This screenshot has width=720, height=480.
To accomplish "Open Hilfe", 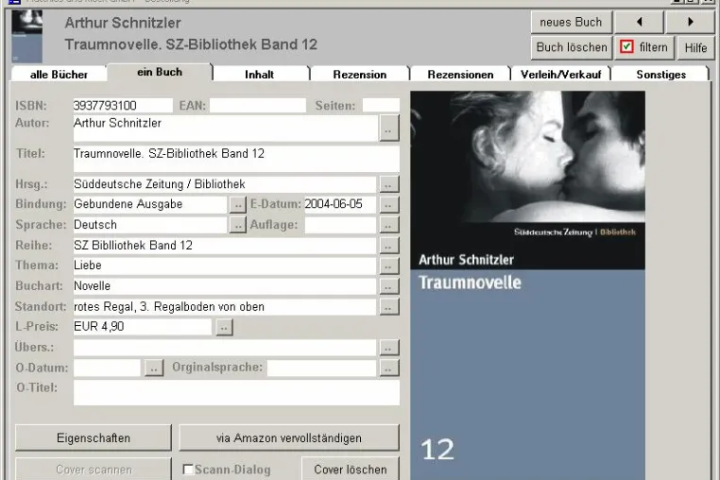I will point(695,47).
